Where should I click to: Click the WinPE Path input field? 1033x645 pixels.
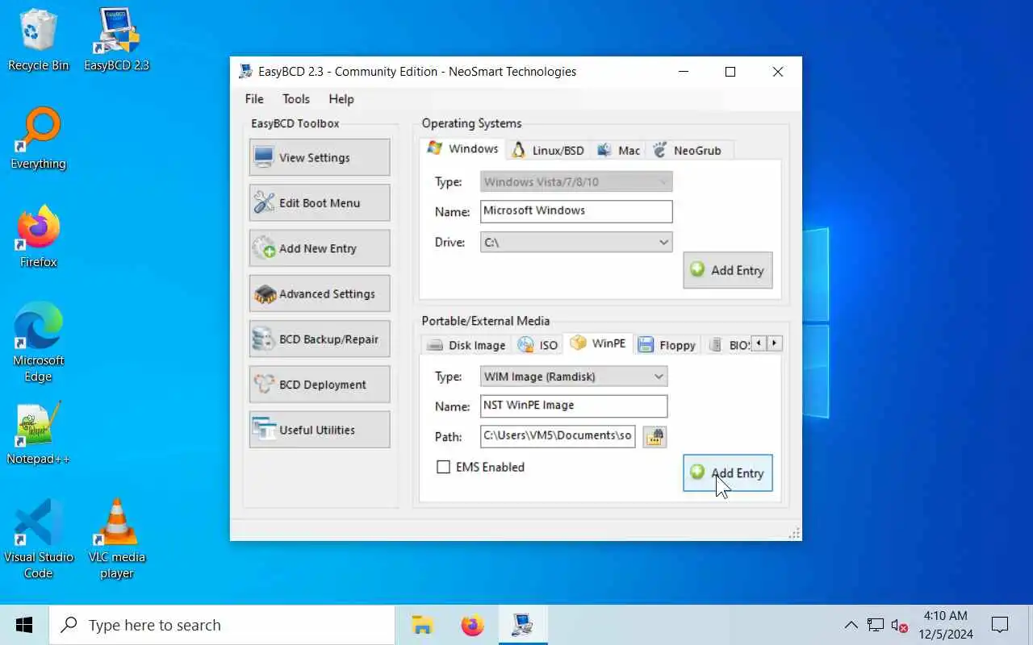pos(558,436)
